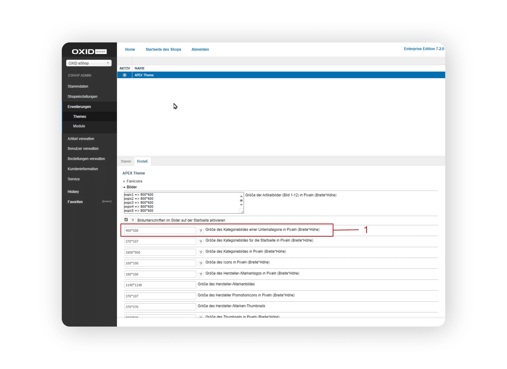Click the OXID eShop logo

click(x=89, y=51)
